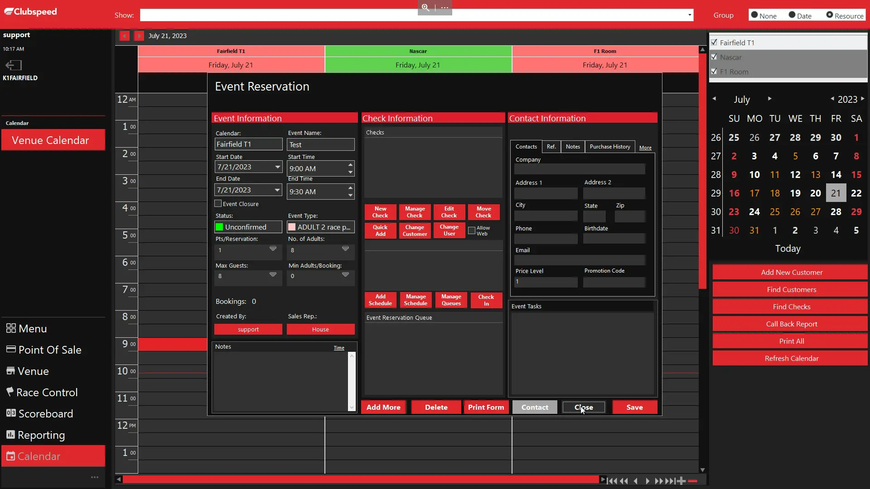Expand the Max Guests dropdown
This screenshot has width=870, height=489.
(x=273, y=274)
